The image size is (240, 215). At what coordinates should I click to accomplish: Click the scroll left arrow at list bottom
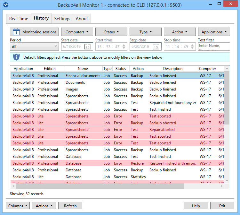point(13,186)
